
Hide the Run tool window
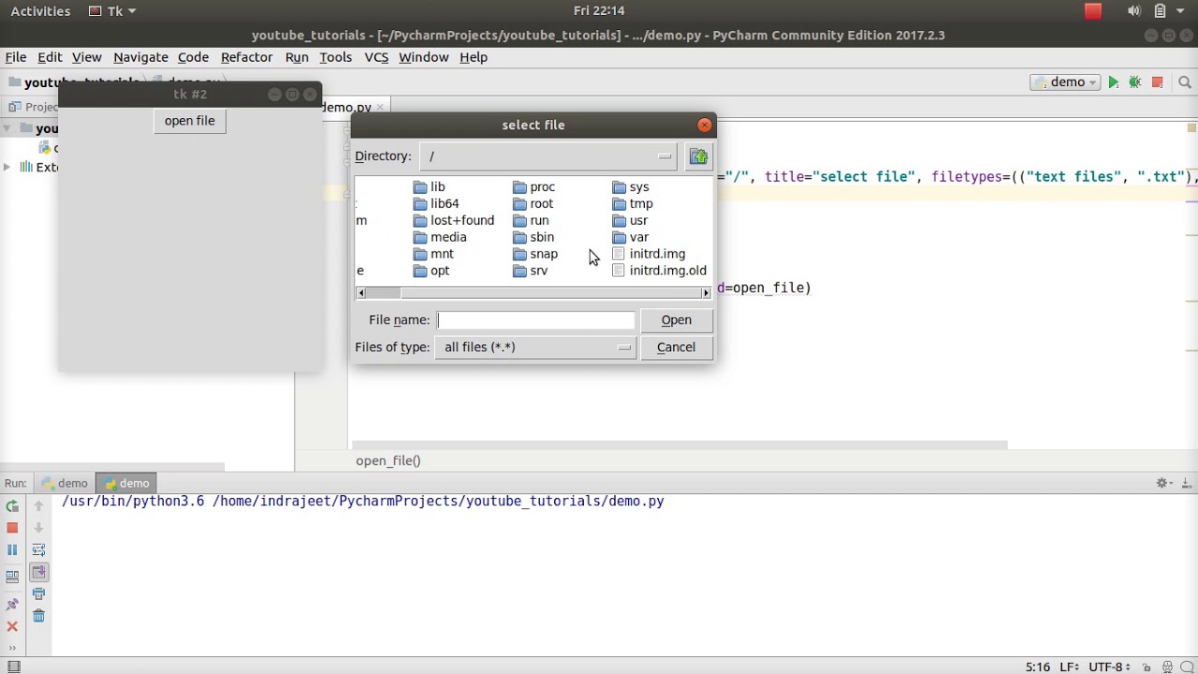(x=1185, y=483)
